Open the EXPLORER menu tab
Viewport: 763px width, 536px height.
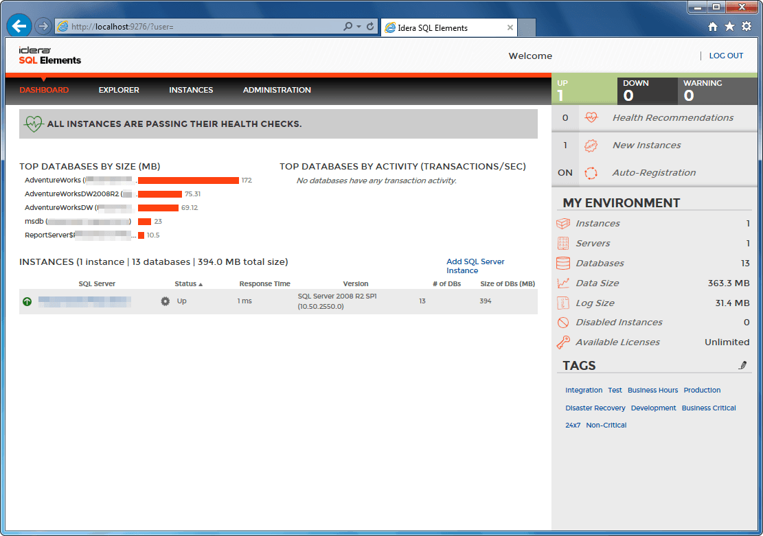119,90
